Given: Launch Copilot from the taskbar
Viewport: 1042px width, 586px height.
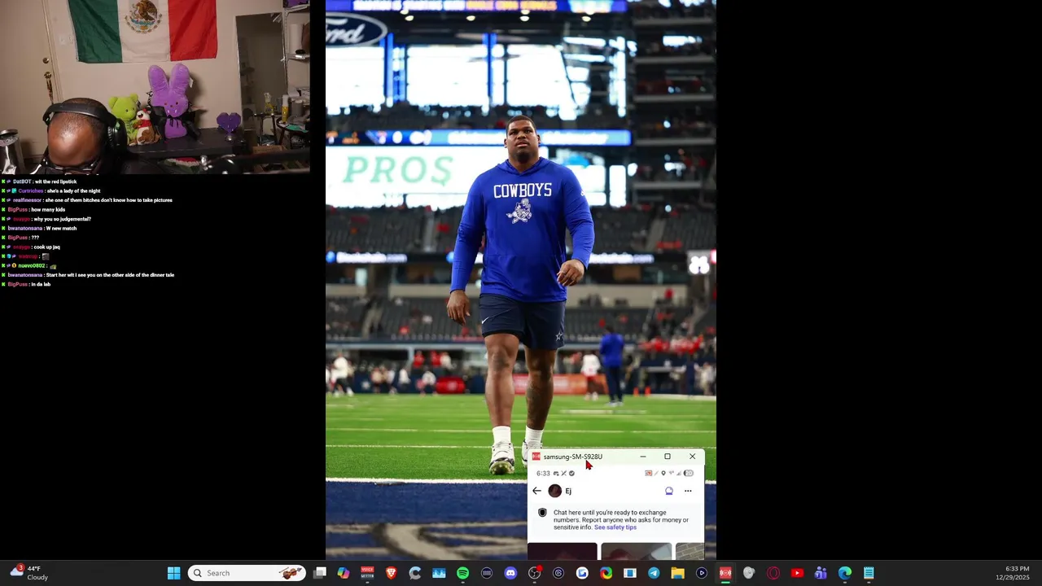Looking at the screenshot, I should (x=344, y=573).
